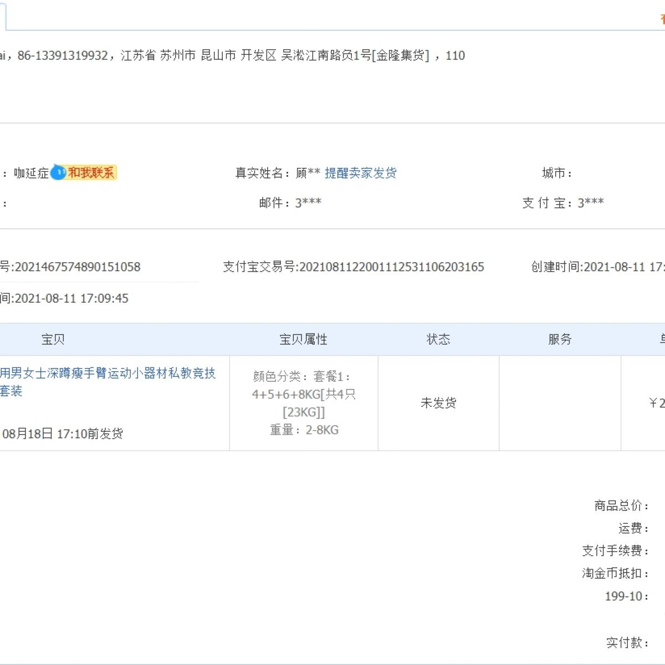The width and height of the screenshot is (665, 665).
Task: Click the 未发货 status cell
Action: [438, 403]
